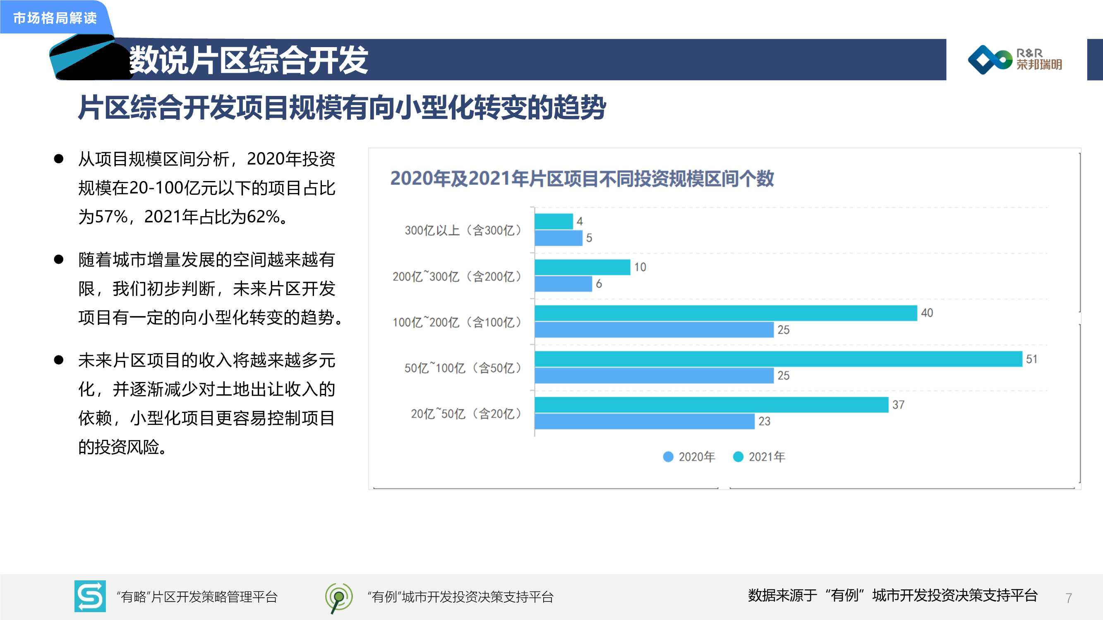Click the R&R 荣邦瑞明 logo
The width and height of the screenshot is (1103, 620).
point(1015,60)
